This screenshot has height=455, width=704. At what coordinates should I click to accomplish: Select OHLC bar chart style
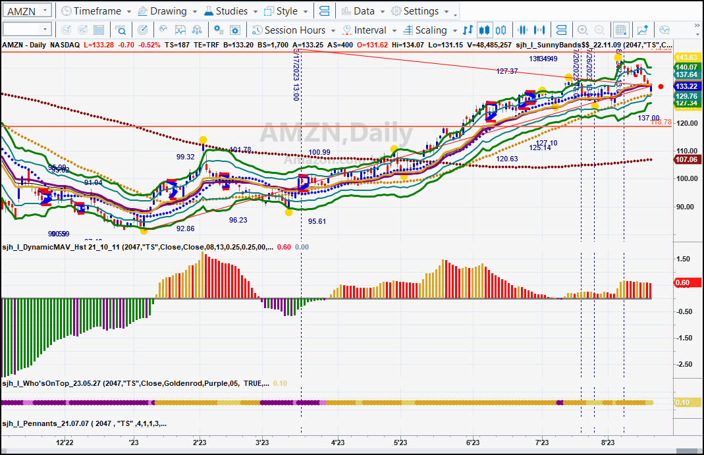point(468,30)
